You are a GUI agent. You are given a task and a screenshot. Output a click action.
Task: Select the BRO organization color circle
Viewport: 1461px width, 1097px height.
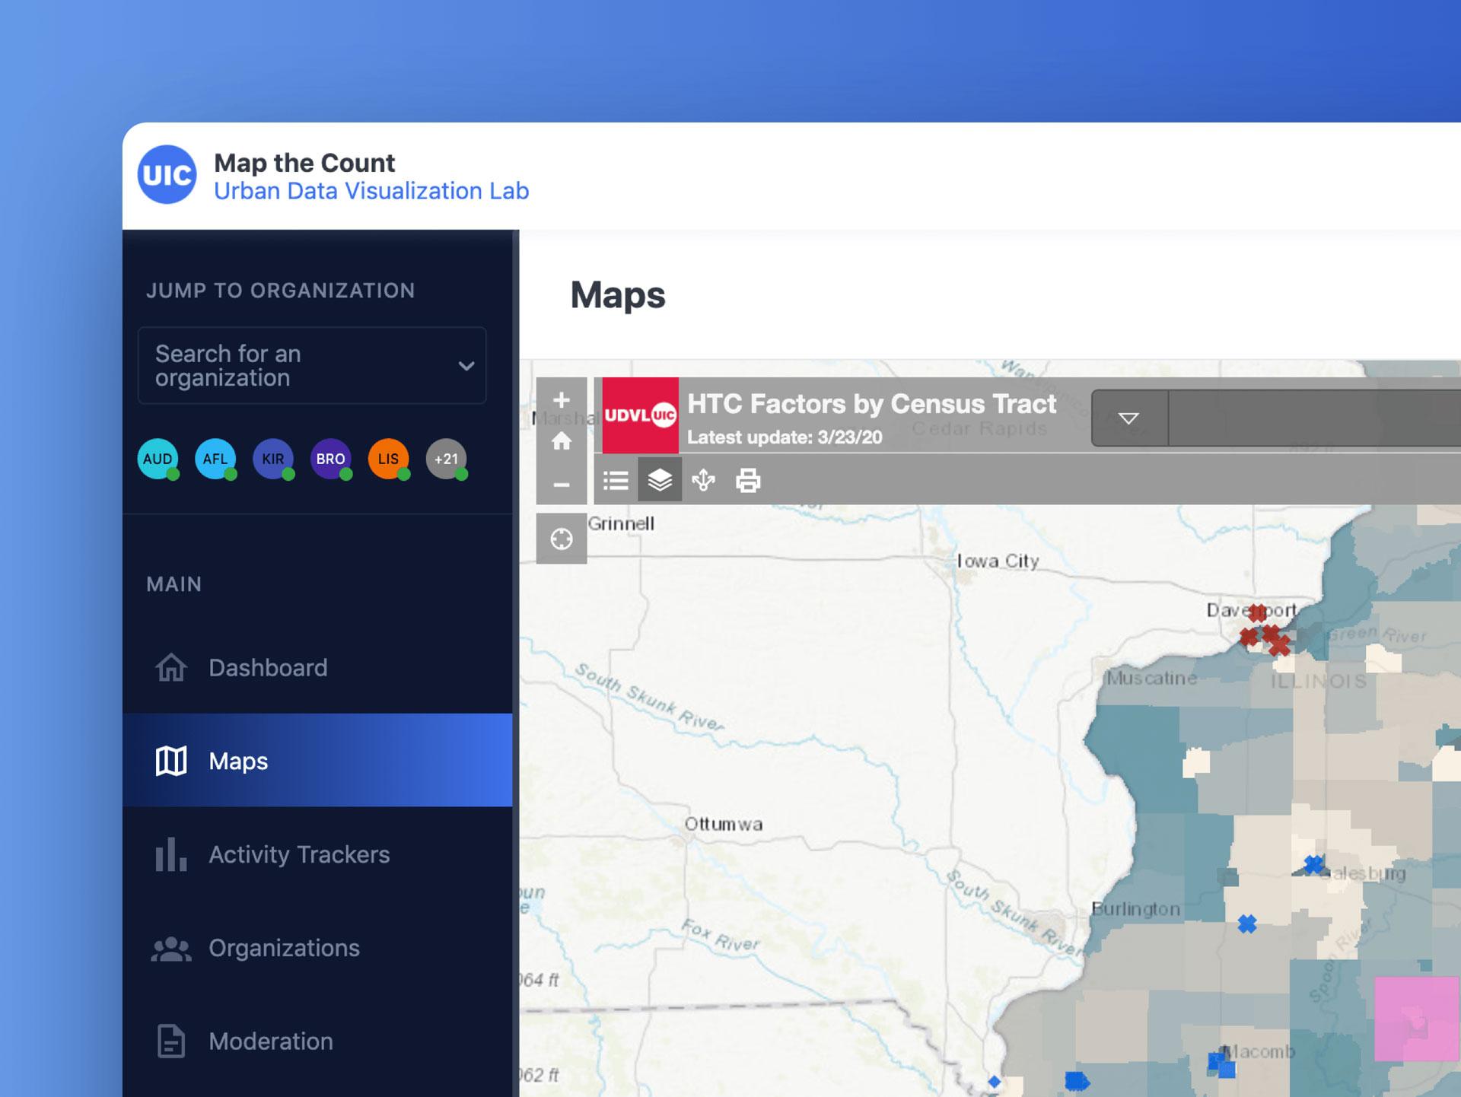331,458
